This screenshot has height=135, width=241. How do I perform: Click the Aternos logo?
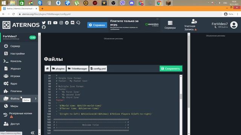[x=21, y=25]
